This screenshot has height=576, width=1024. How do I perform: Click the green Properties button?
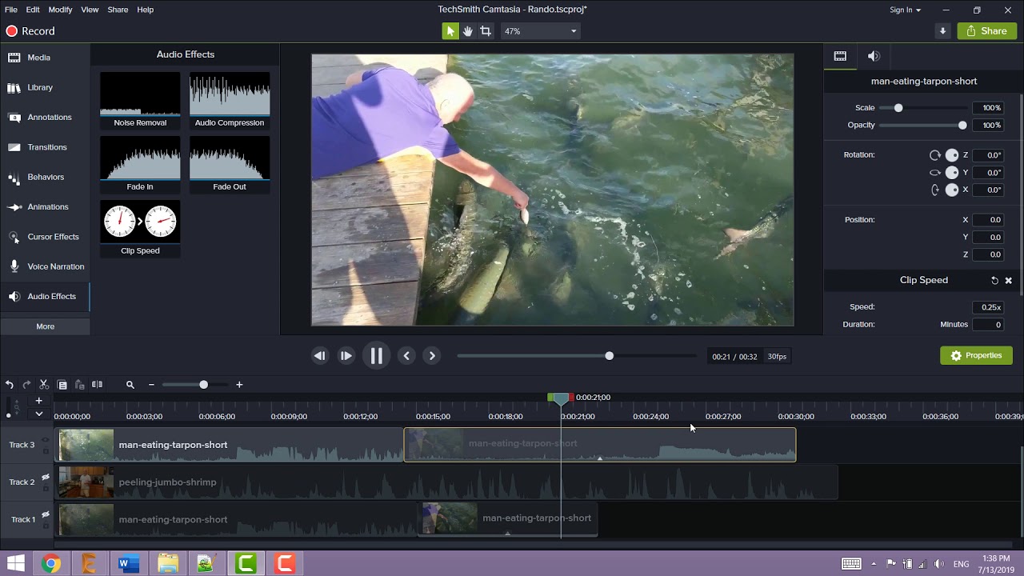click(x=976, y=355)
